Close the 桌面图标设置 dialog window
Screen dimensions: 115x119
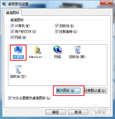coord(106,3)
